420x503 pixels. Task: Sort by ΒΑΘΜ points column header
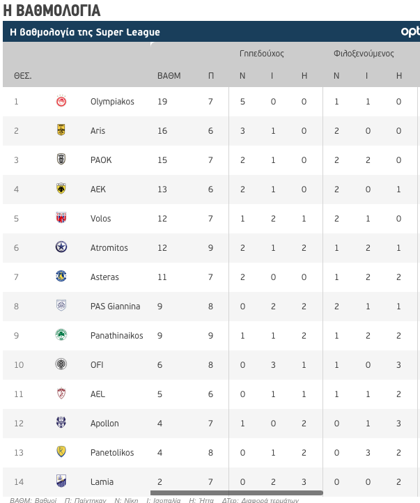click(169, 76)
